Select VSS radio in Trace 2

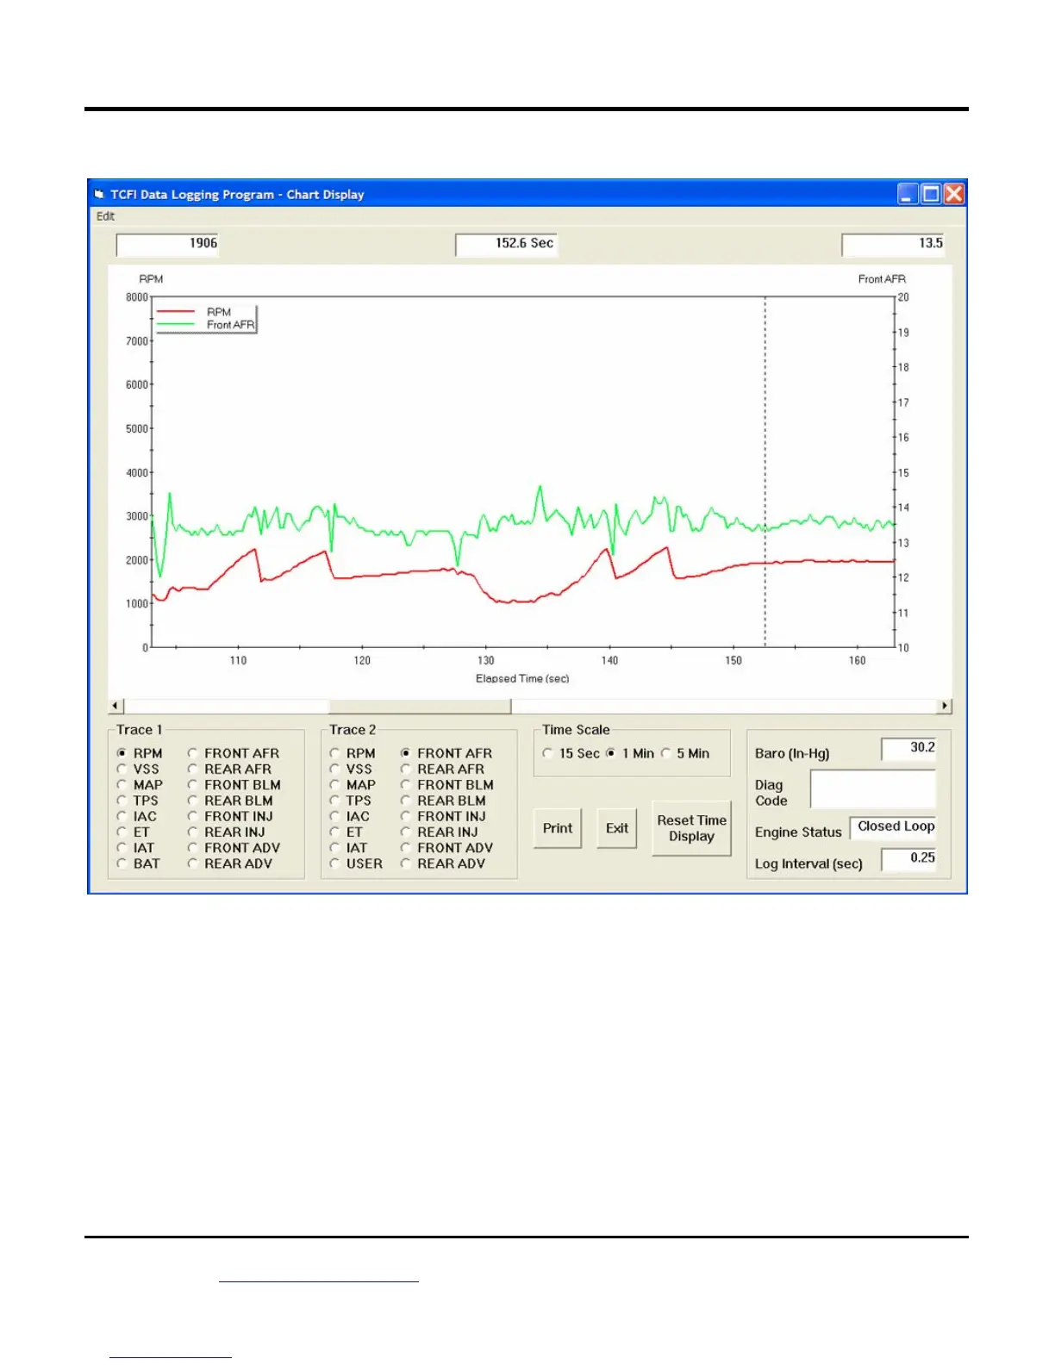(334, 769)
